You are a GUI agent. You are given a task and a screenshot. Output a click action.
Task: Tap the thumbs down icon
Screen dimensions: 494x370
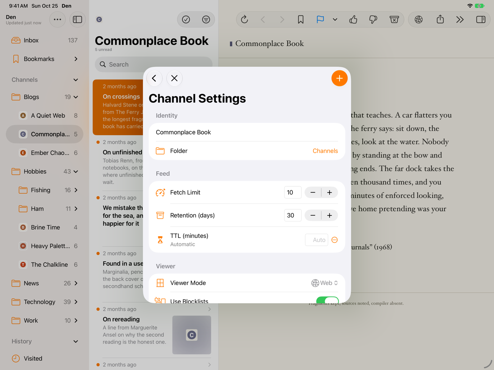click(373, 19)
